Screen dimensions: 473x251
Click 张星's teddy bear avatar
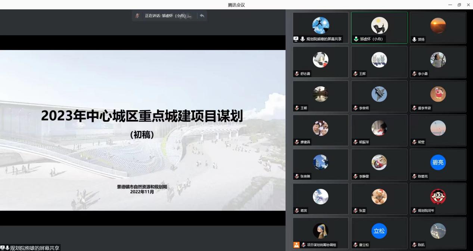click(x=379, y=197)
